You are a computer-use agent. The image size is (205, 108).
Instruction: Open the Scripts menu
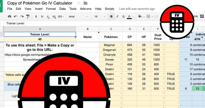(x=109, y=9)
